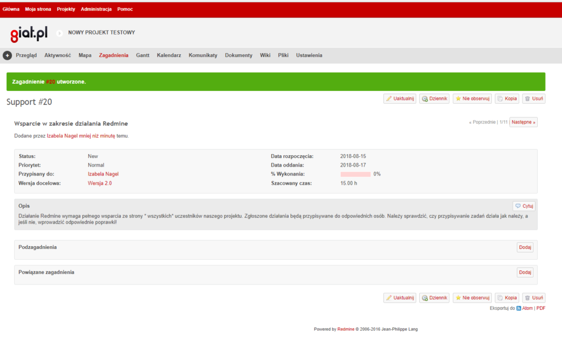562x341 pixels.
Task: Switch to the Wiki tab
Action: click(x=265, y=55)
